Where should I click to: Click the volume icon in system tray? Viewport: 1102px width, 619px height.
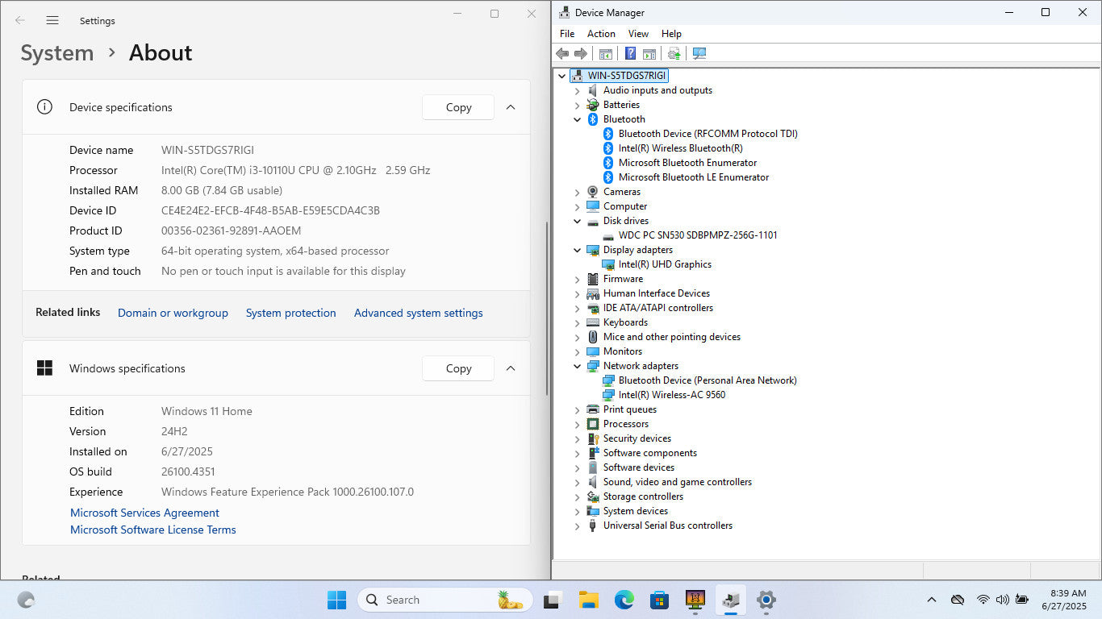click(1002, 600)
